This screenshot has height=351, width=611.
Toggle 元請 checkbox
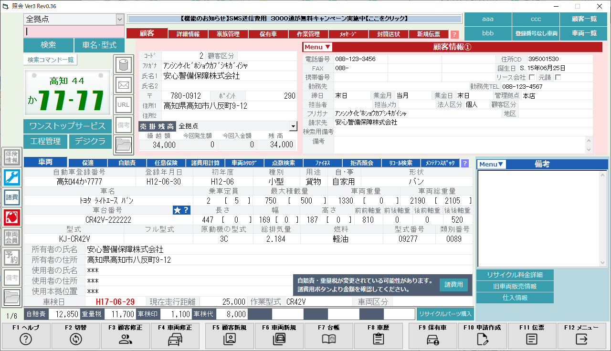point(558,77)
